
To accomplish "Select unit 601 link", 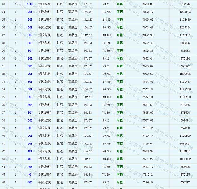I will [x=30, y=89].
